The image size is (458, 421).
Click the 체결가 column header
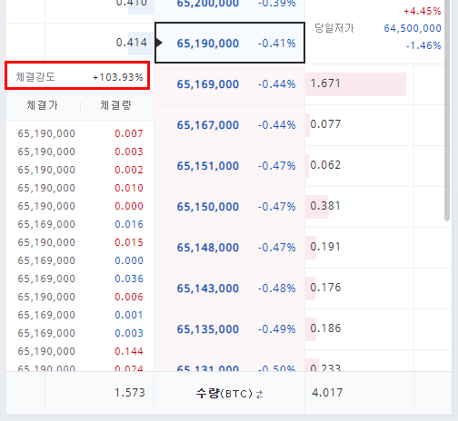pos(43,105)
